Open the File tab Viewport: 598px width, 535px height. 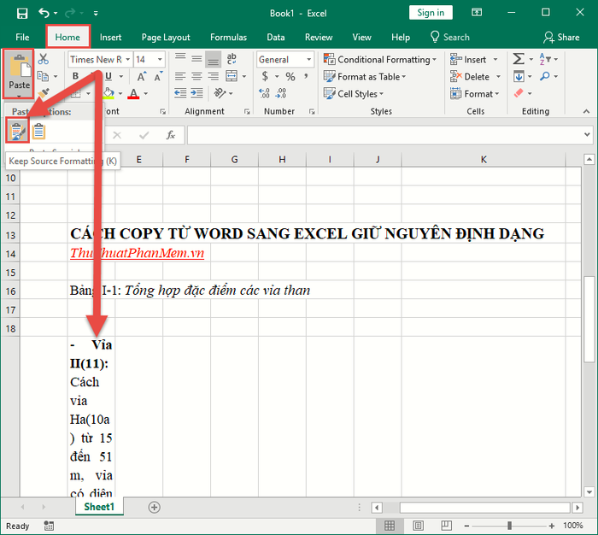(x=22, y=37)
